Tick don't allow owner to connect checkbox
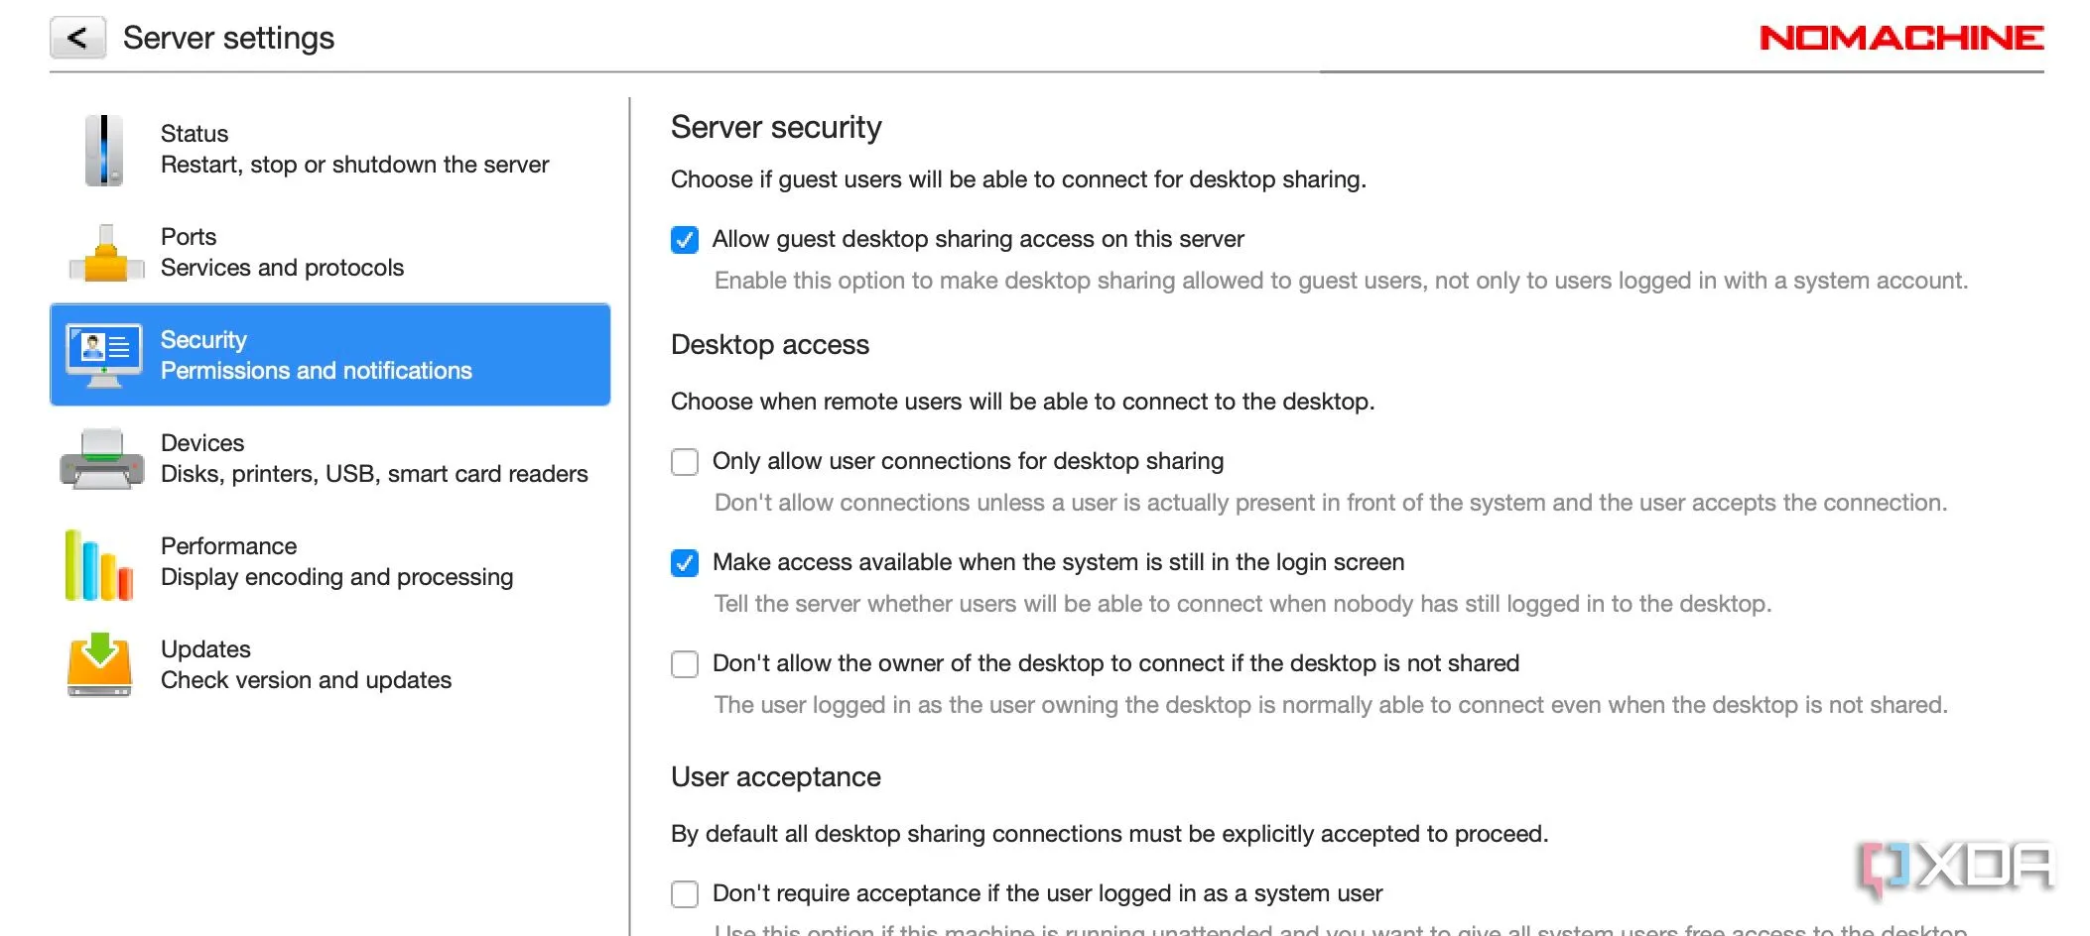The width and height of the screenshot is (2090, 936). (685, 664)
